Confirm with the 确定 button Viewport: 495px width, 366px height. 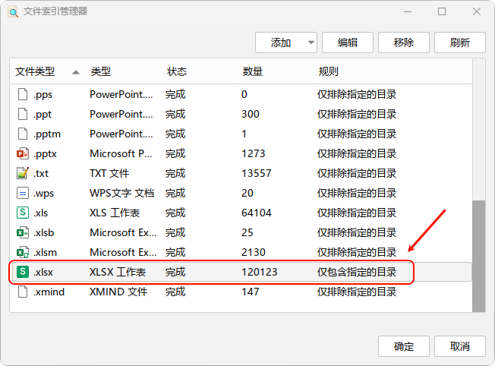click(x=404, y=346)
